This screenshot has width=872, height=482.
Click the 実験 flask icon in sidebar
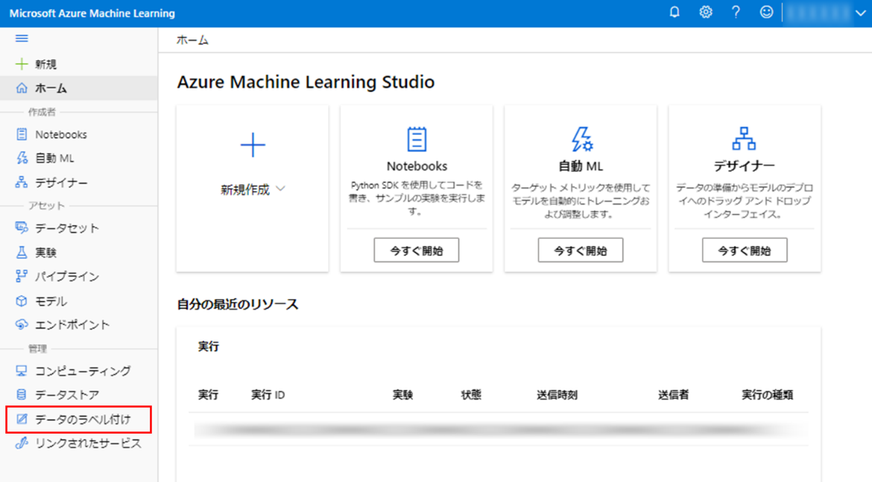(x=22, y=252)
